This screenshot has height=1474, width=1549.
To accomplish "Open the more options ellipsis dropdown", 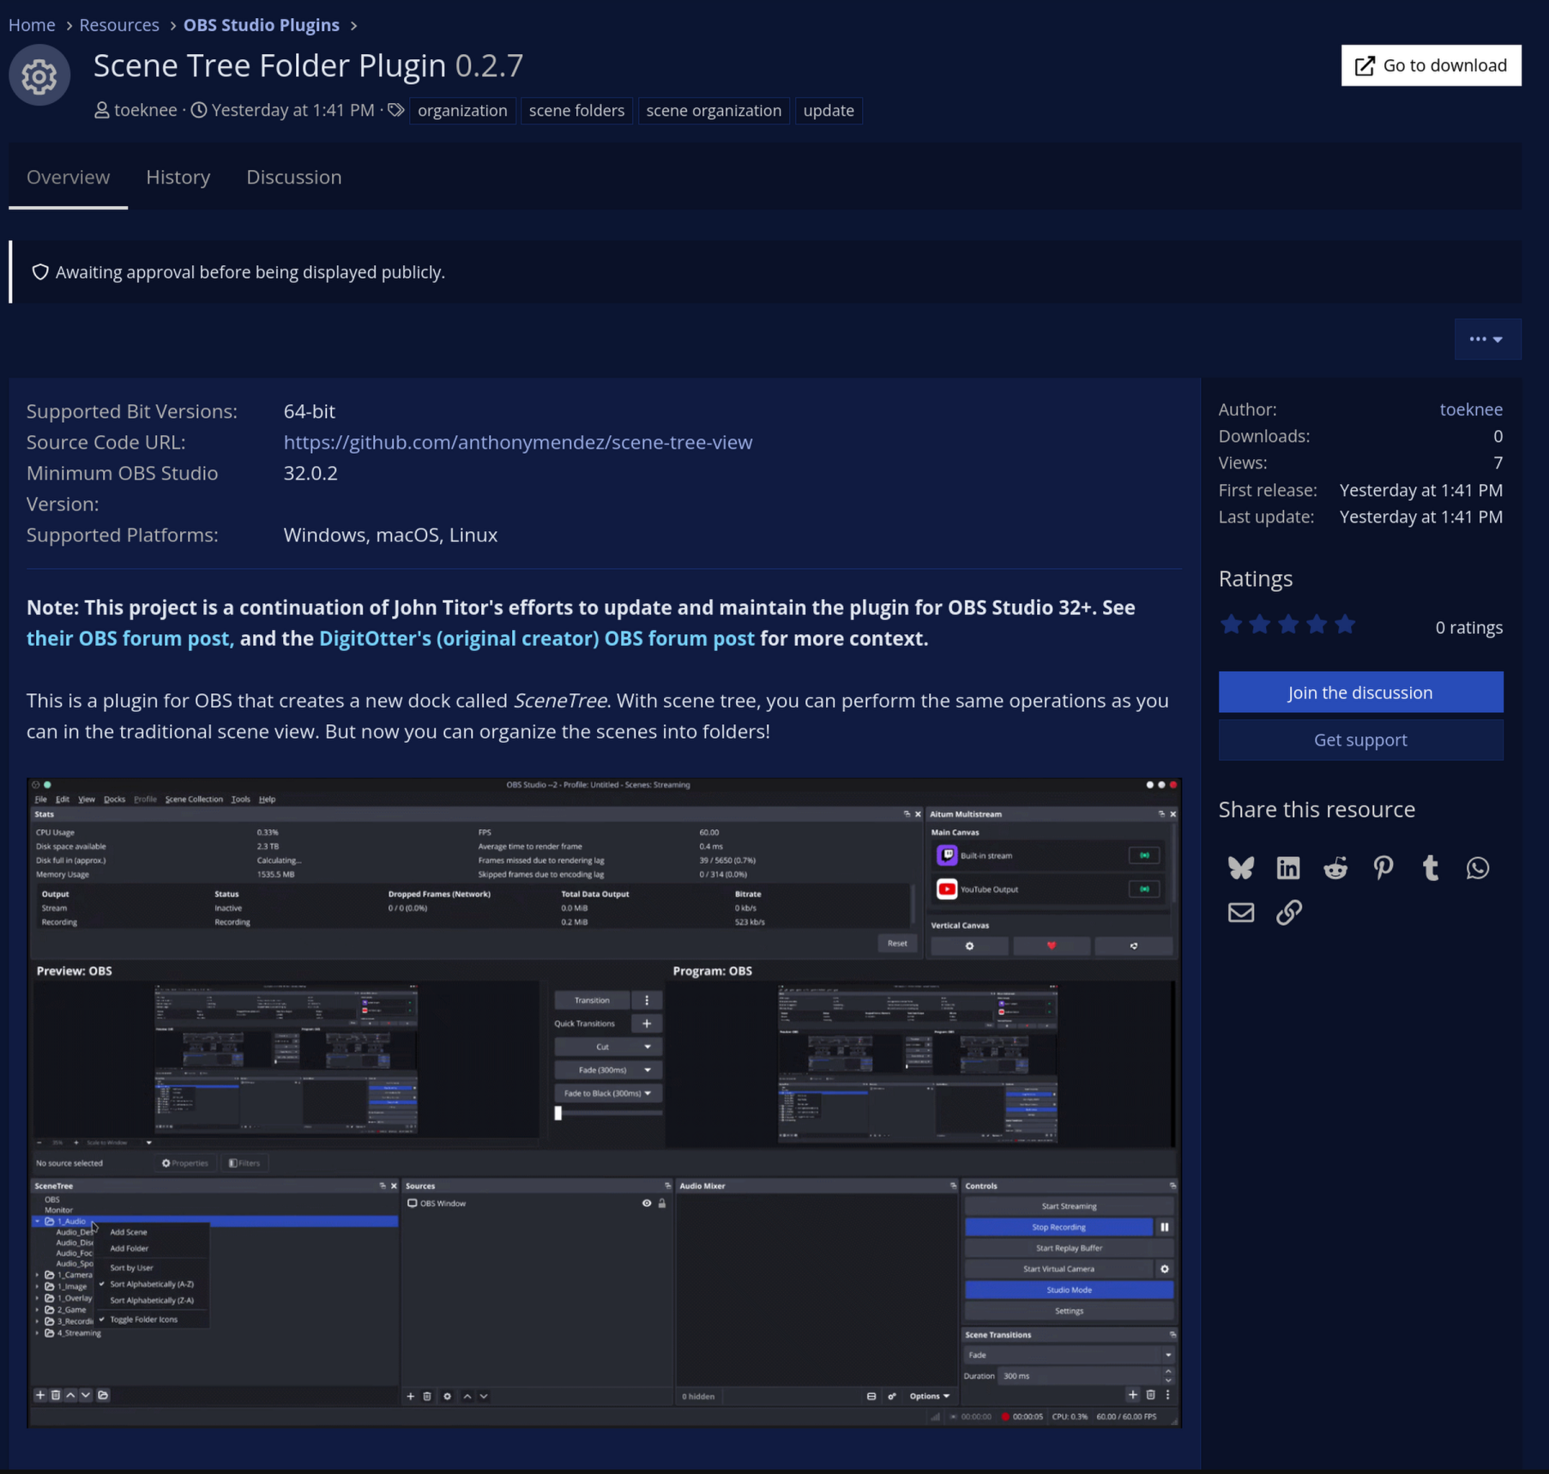I will coord(1487,340).
